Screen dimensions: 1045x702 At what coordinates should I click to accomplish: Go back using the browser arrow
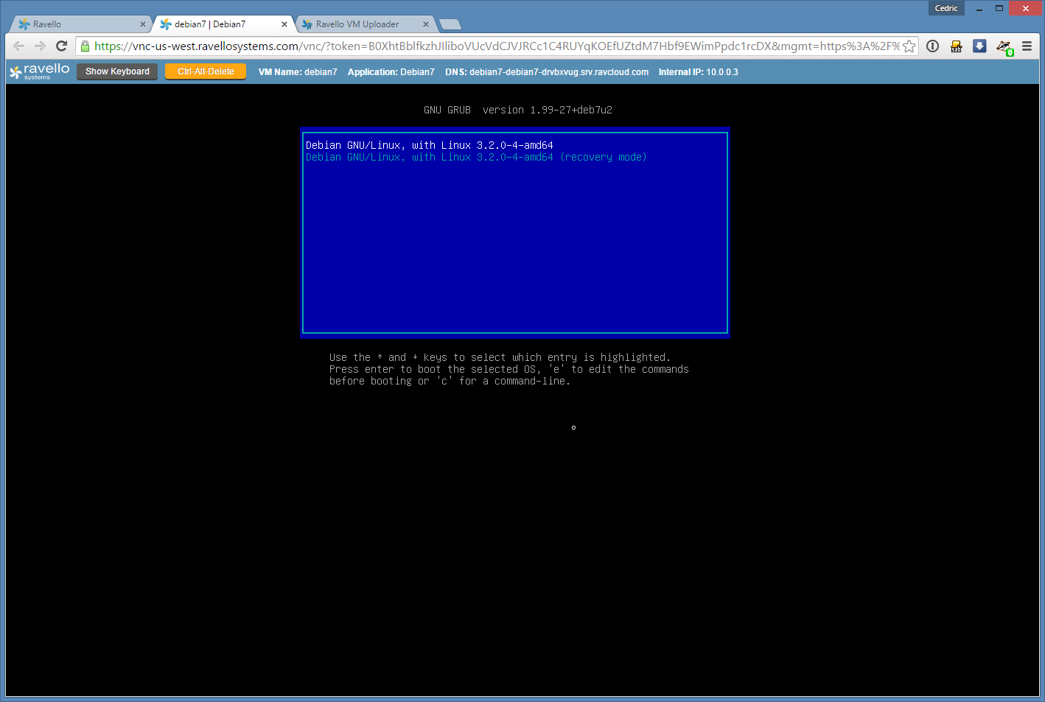coord(19,46)
